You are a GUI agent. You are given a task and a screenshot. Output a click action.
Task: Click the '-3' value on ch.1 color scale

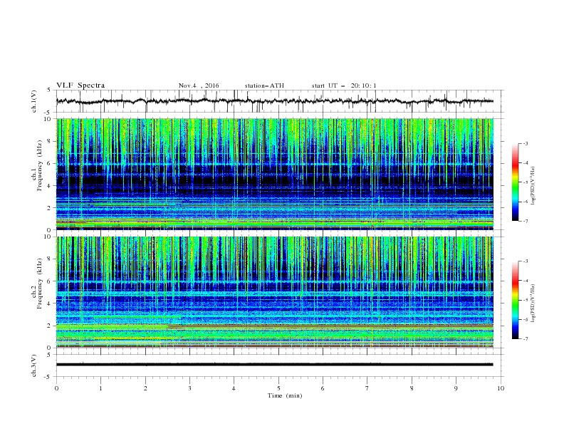pos(525,143)
